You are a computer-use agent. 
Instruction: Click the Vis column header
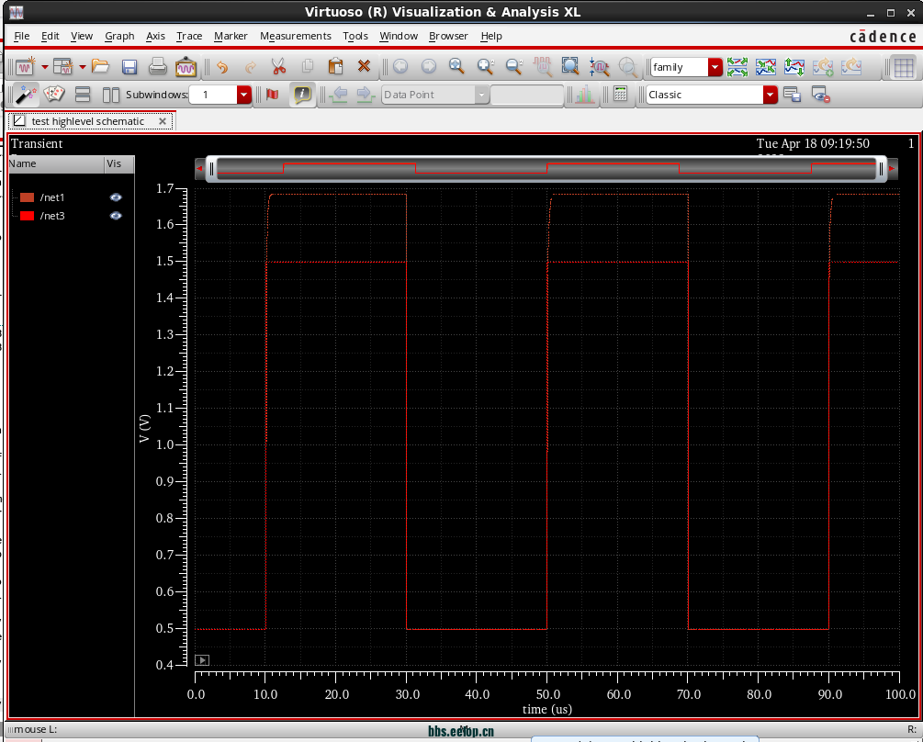pyautogui.click(x=119, y=164)
